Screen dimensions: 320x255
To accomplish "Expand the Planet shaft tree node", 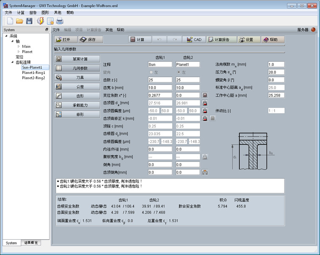I will coord(18,51).
